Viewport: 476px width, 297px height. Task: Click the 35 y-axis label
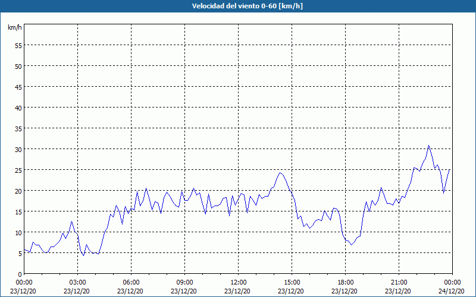coord(18,128)
